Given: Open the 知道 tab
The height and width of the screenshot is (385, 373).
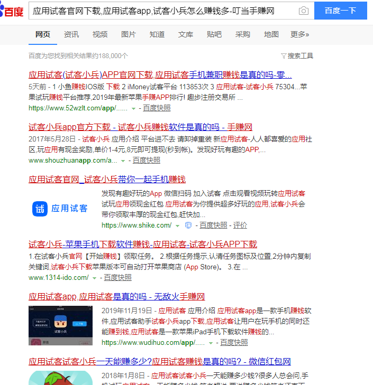Looking at the screenshot, I should pyautogui.click(x=157, y=34).
